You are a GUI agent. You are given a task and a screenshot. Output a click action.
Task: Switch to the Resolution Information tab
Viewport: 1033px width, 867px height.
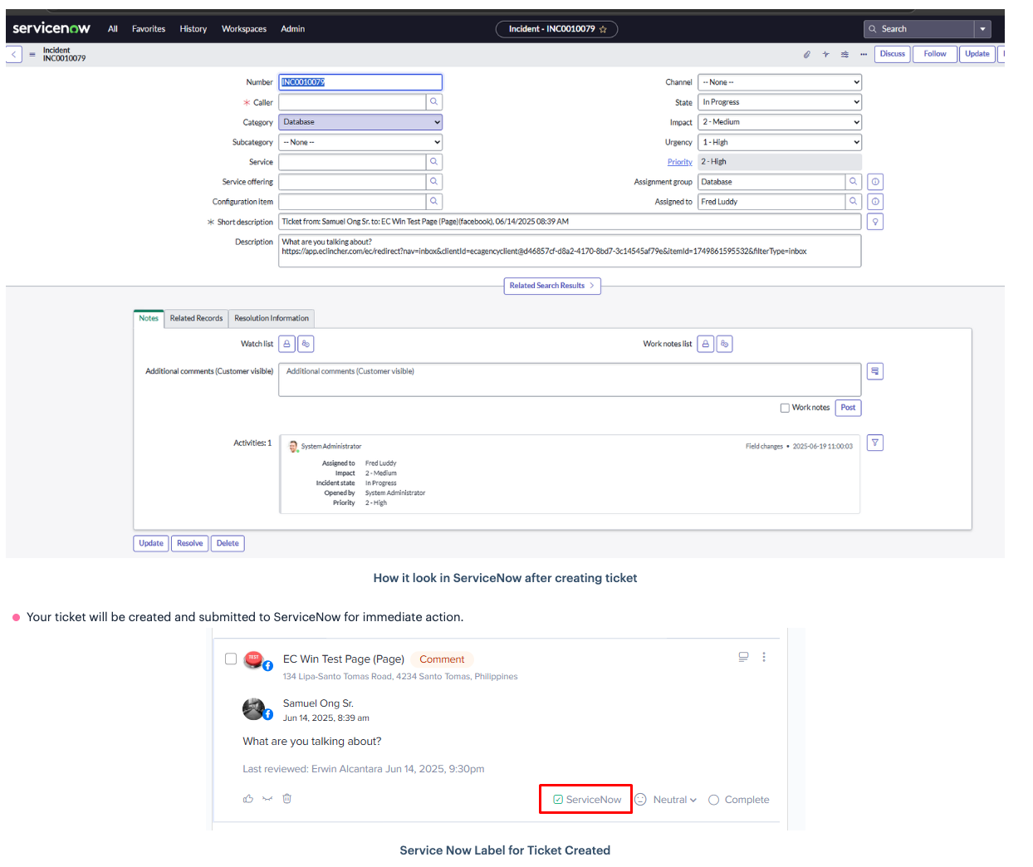272,319
